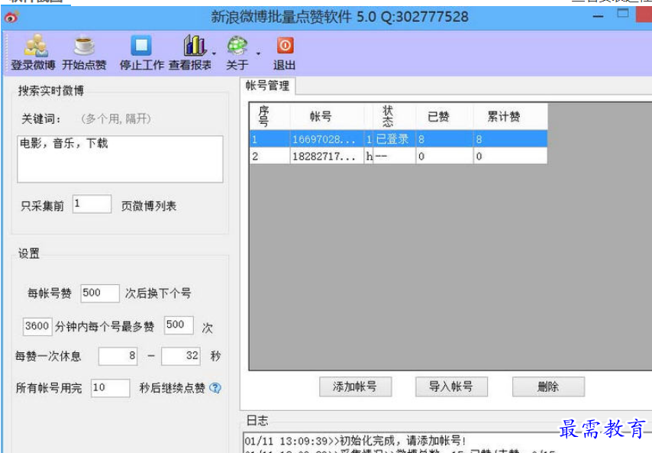Click the minimum rest seconds field 8
The width and height of the screenshot is (652, 453).
[118, 356]
